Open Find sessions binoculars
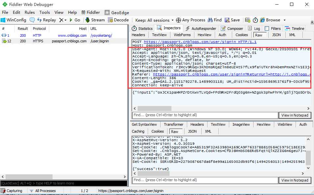Viewport: 314px width, 195px height. point(215,20)
